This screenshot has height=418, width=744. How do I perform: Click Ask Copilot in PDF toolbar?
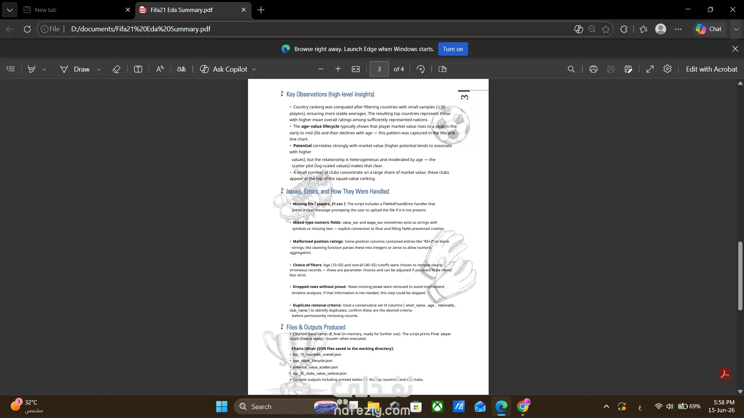(x=224, y=69)
